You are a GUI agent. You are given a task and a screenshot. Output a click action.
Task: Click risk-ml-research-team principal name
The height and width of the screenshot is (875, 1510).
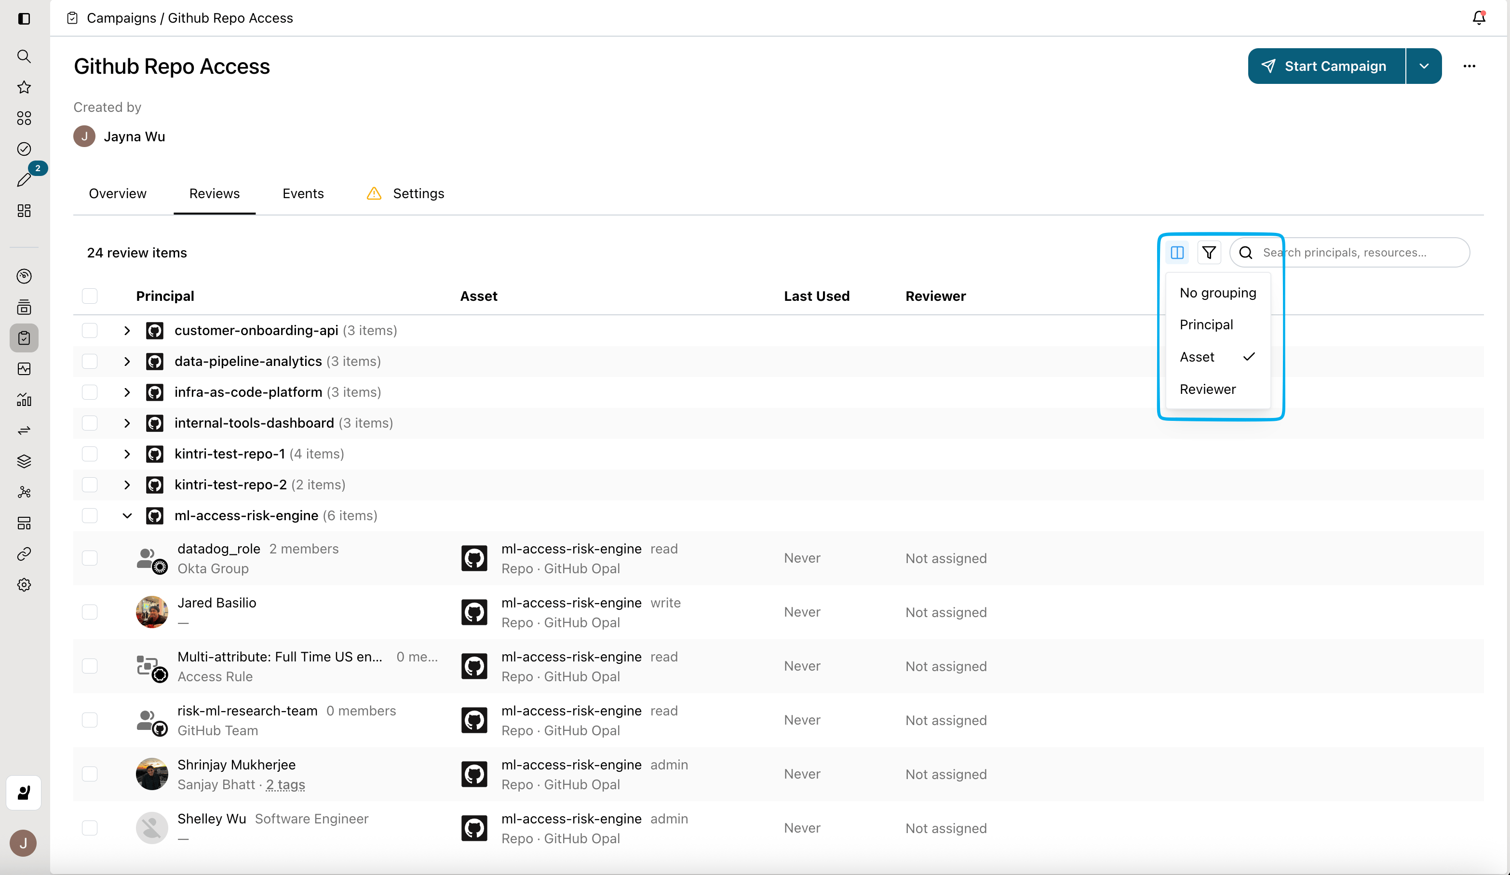click(x=247, y=711)
